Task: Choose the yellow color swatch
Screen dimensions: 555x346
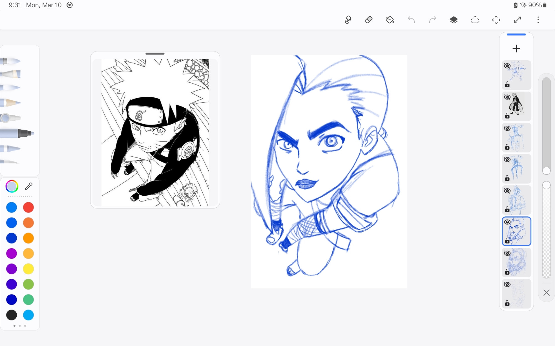Action: 28,269
